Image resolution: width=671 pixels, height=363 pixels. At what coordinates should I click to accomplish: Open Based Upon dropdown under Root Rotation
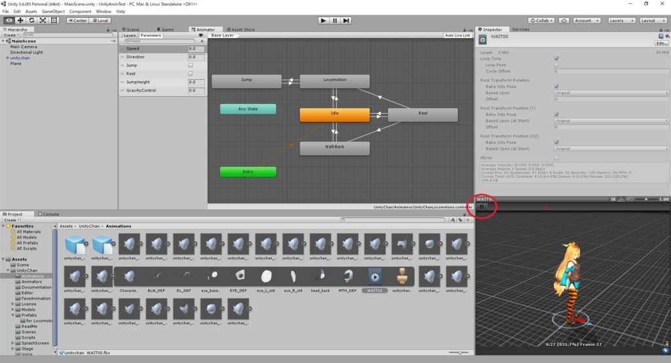(611, 93)
